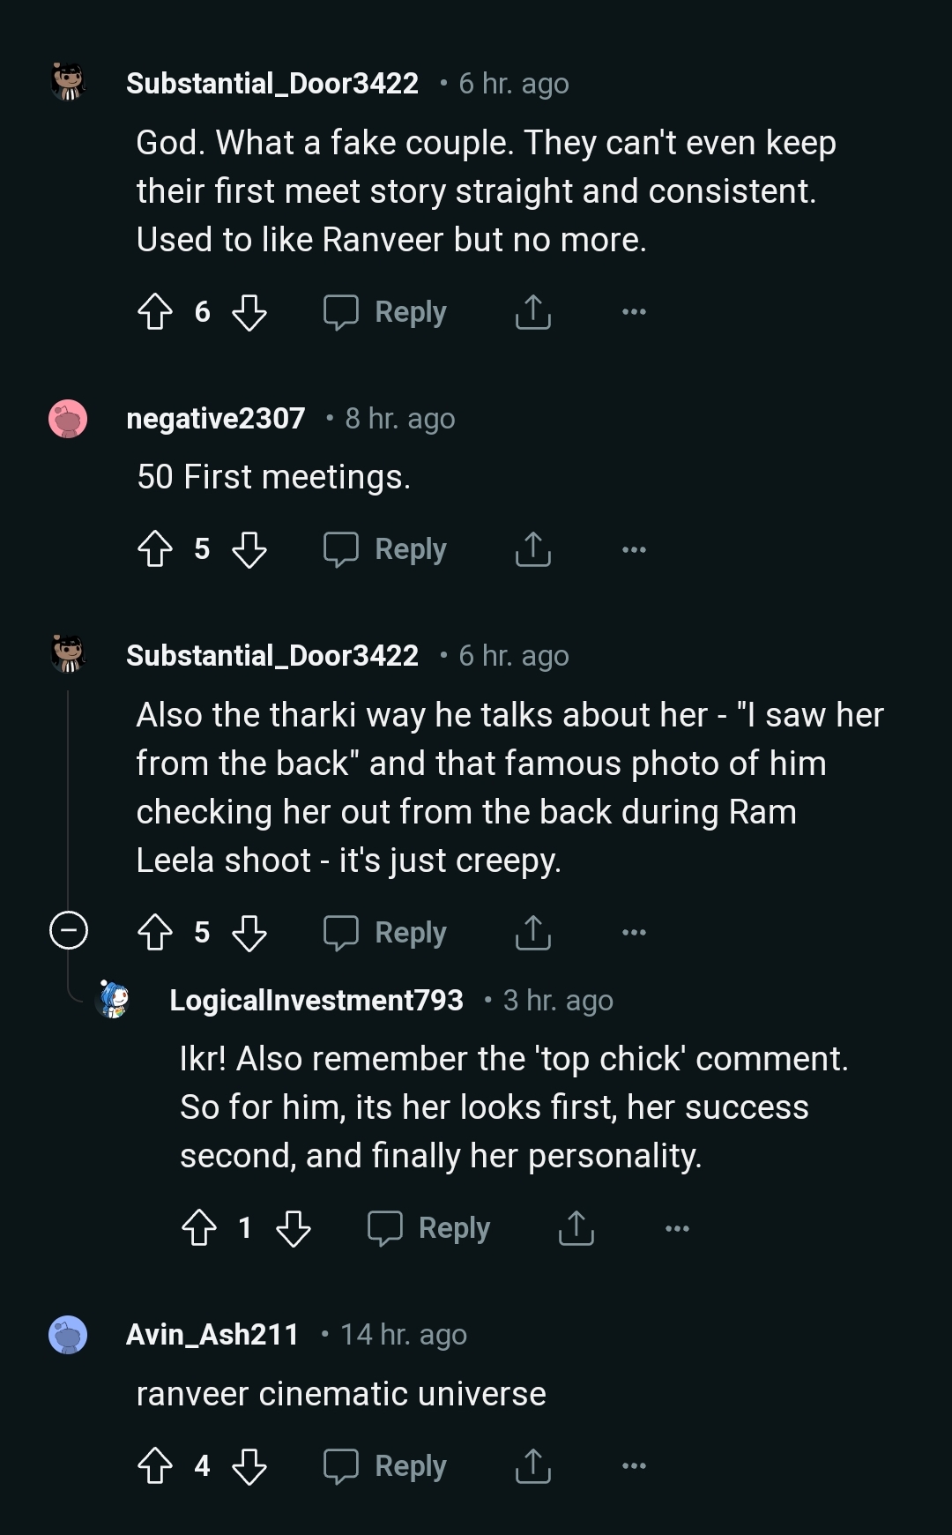This screenshot has height=1535, width=952.
Task: Share negative2307's comment
Action: (532, 549)
